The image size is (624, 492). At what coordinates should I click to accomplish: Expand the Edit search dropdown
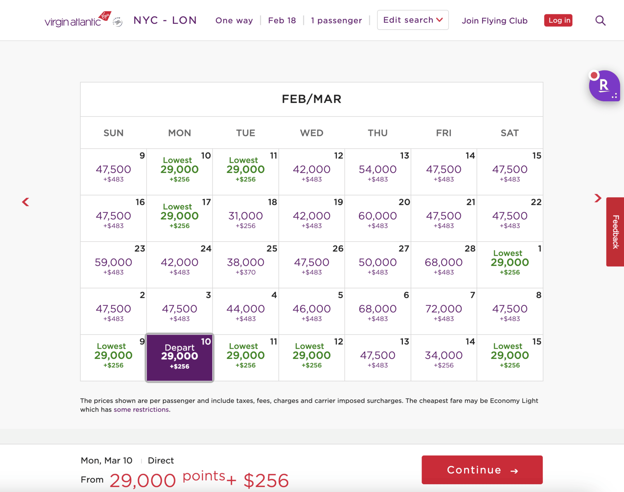coord(412,20)
